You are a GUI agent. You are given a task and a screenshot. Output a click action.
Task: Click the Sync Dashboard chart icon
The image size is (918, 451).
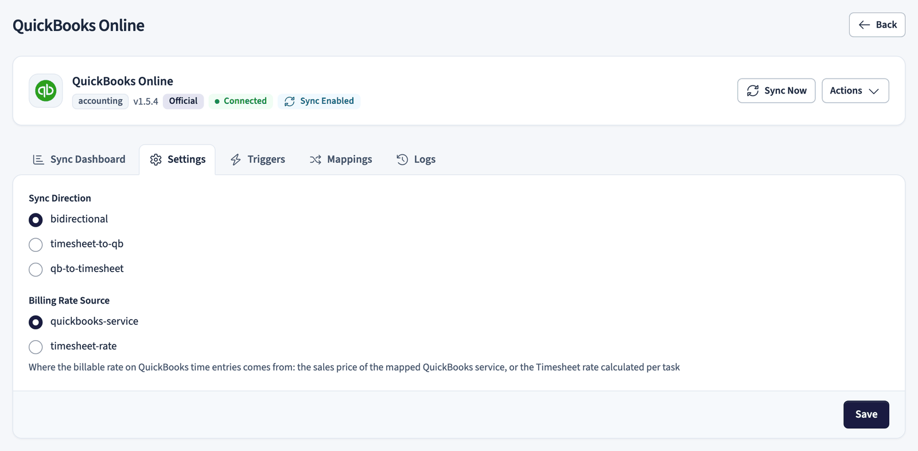pyautogui.click(x=38, y=160)
